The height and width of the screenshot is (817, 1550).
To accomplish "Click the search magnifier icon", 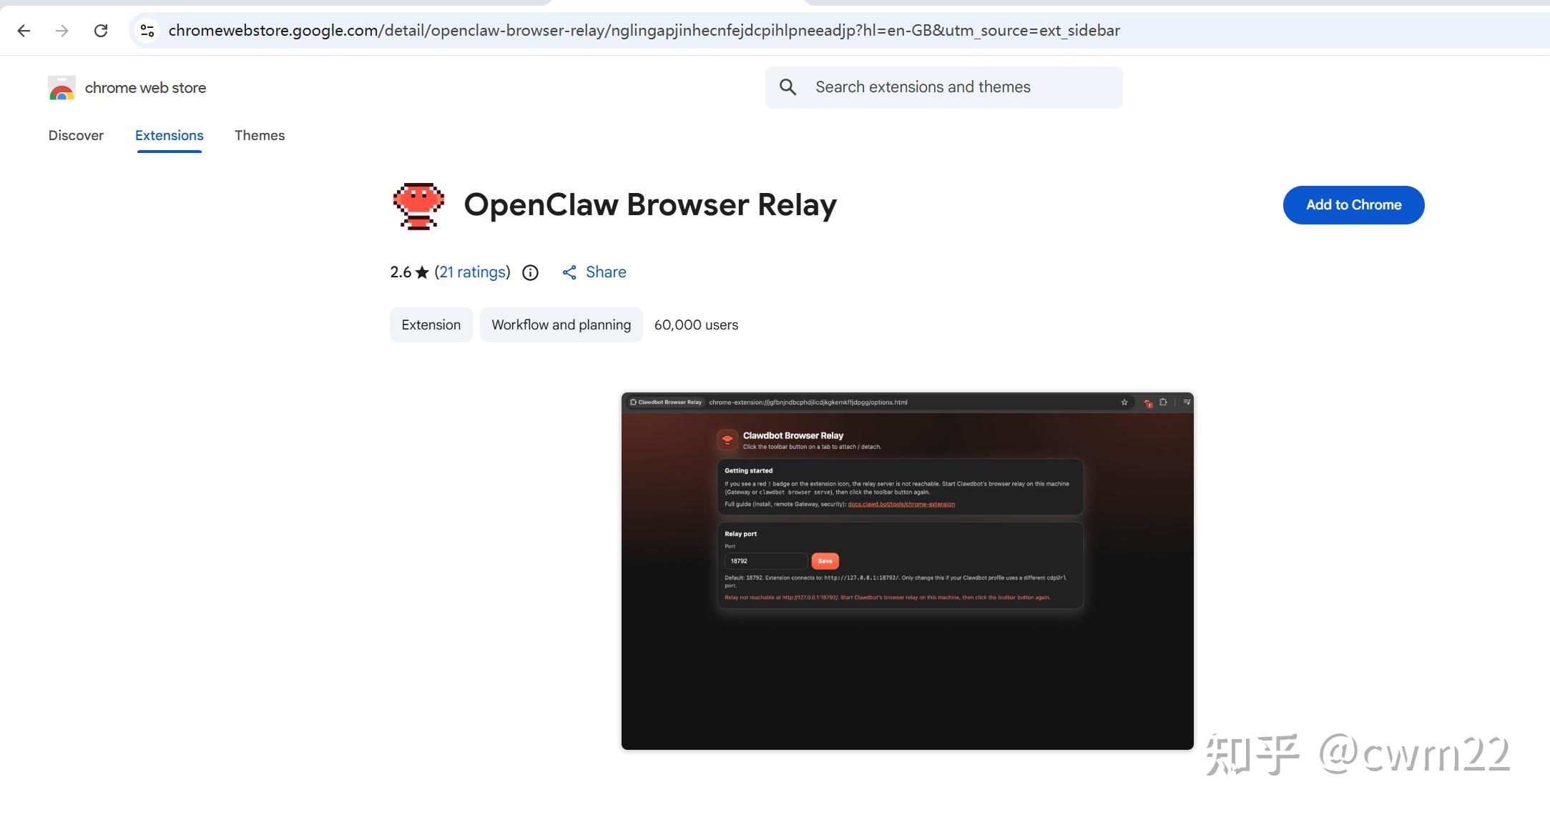I will 788,87.
